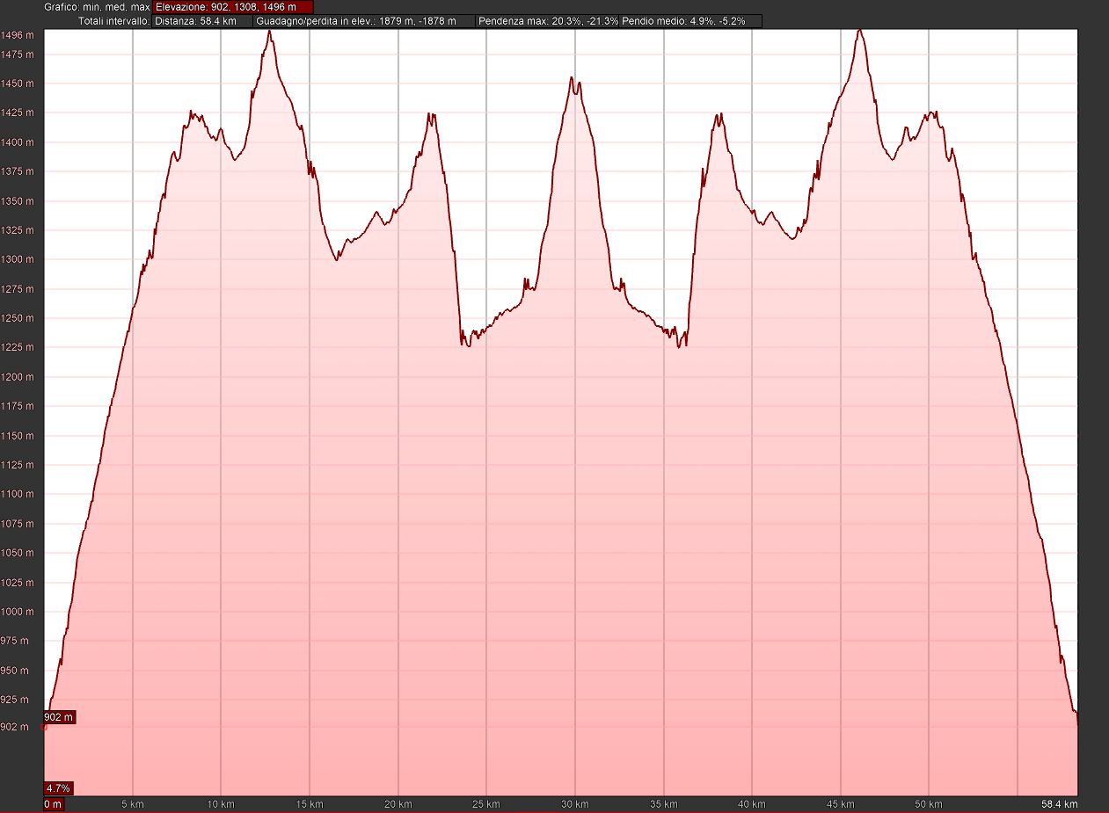Viewport: 1109px width, 813px height.
Task: Click the 'Grafico: min, med, max' label
Action: (x=97, y=7)
